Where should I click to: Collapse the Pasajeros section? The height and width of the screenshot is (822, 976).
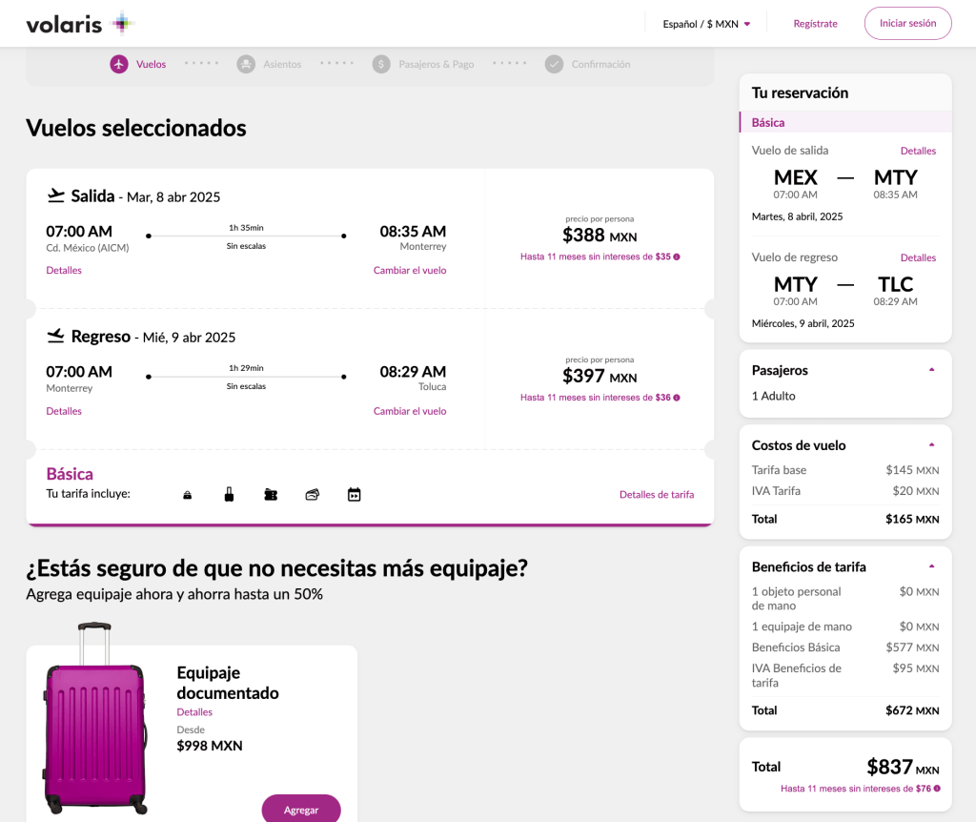pyautogui.click(x=931, y=370)
